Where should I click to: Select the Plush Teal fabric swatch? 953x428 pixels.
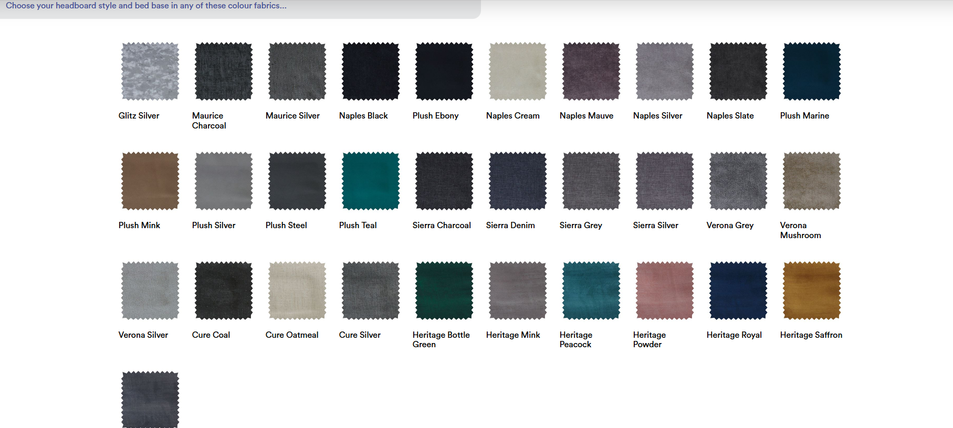click(371, 181)
